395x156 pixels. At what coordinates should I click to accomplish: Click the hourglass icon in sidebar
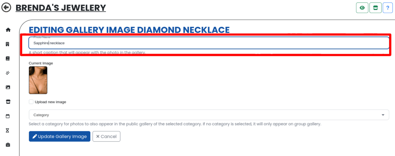pos(8,131)
